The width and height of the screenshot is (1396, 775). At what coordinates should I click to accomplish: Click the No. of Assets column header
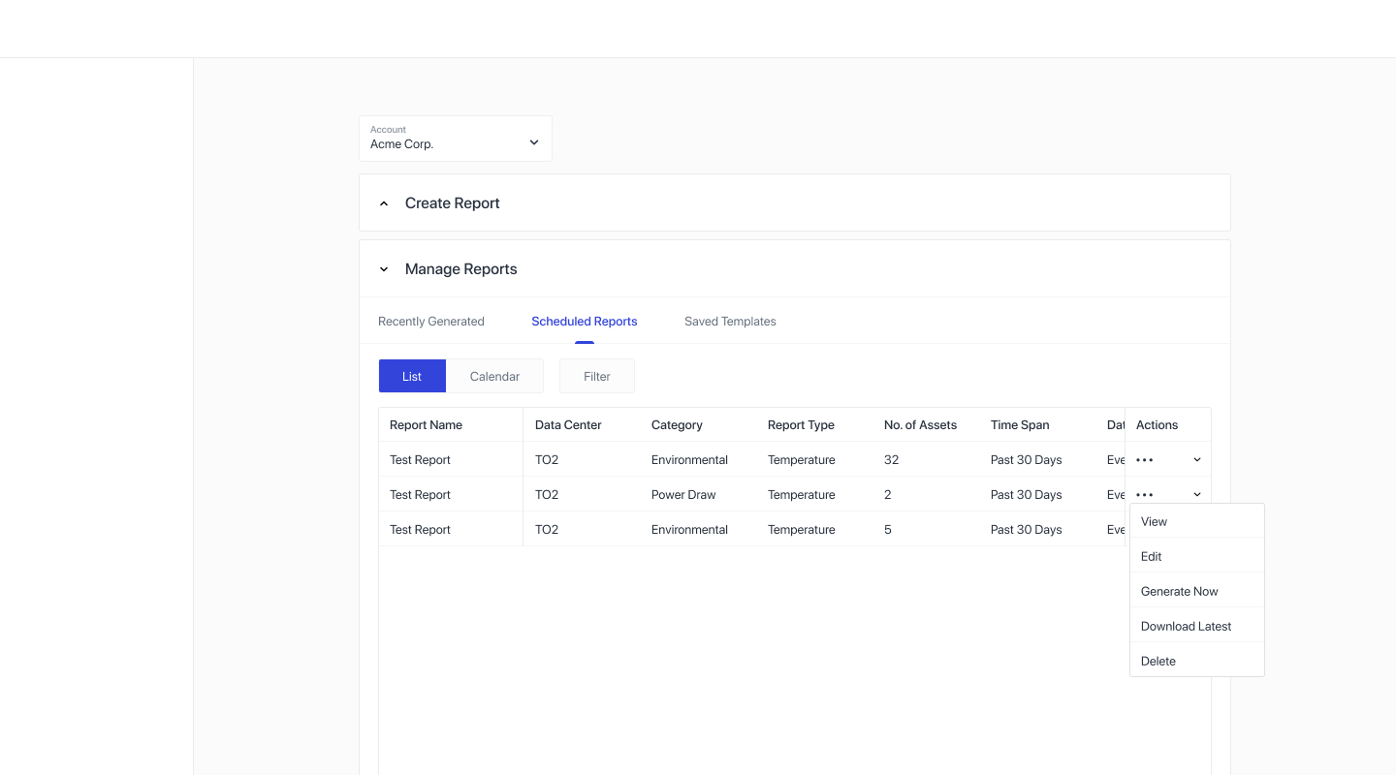coord(920,425)
